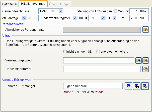152x112 pixels.
Task: Click the red X delete icon for Behörde
Action: [x=145, y=86]
